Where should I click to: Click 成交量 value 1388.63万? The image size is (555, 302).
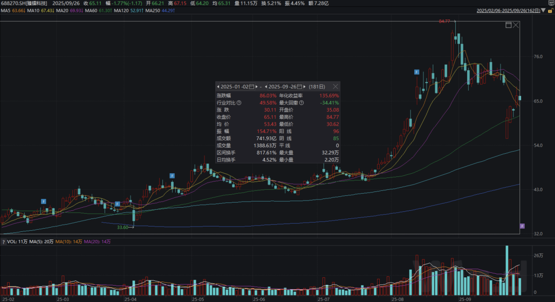[x=265, y=146]
